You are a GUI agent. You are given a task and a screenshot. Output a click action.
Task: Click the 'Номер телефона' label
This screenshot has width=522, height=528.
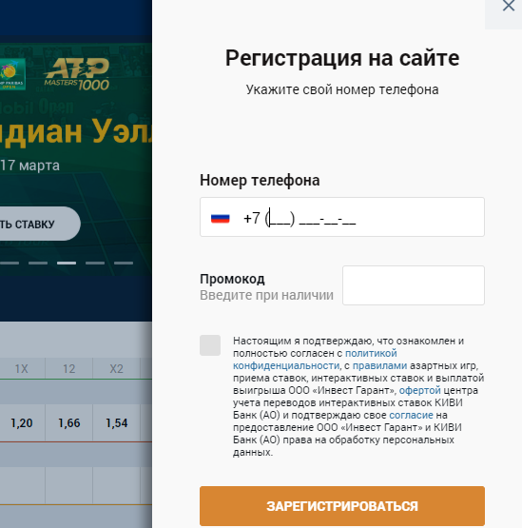point(260,180)
